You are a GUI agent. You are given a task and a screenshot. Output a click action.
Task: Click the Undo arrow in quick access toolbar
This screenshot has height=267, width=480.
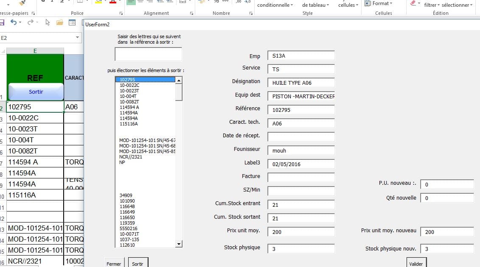pos(14,22)
